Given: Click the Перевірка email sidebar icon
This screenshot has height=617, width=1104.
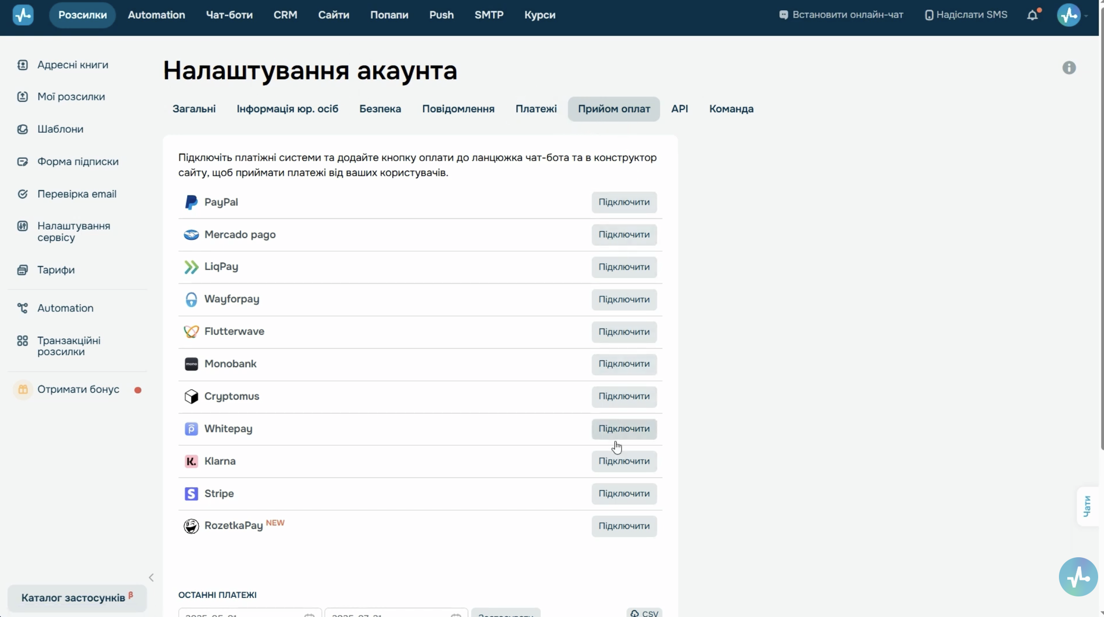Looking at the screenshot, I should [x=23, y=194].
